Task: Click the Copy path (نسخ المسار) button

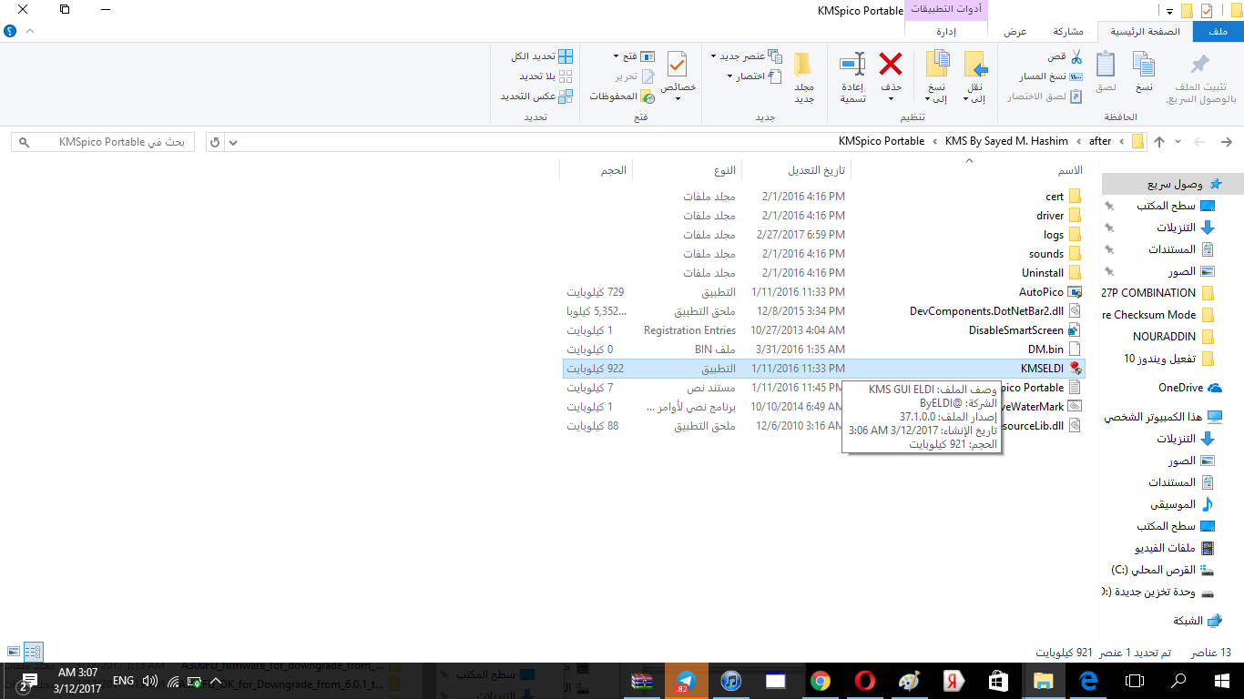Action: [1050, 76]
